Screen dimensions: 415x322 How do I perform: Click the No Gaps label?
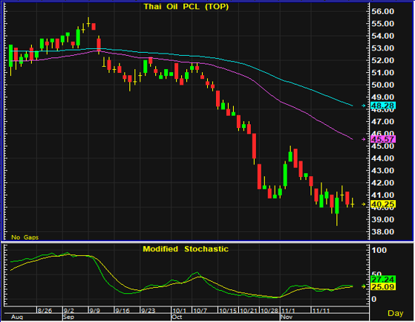coord(25,237)
